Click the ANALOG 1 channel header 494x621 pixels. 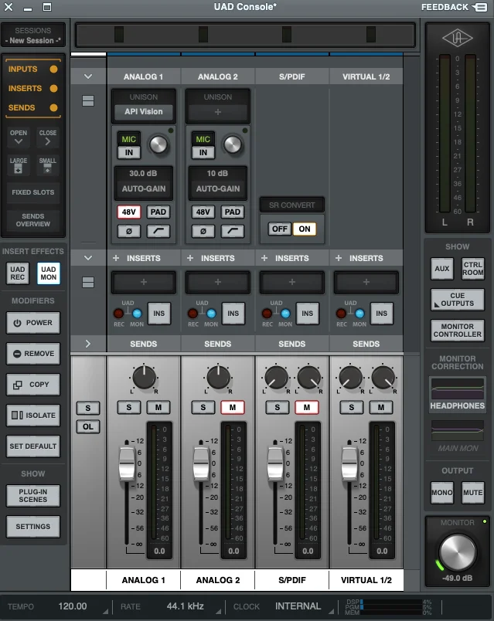pos(144,76)
